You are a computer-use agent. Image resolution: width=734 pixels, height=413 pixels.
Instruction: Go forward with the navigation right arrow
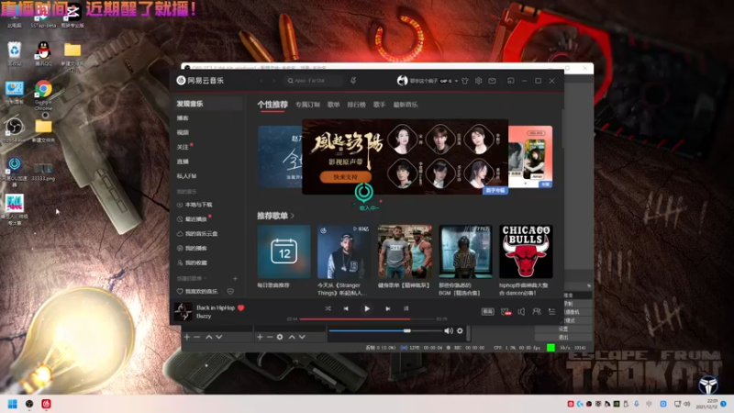pyautogui.click(x=274, y=81)
